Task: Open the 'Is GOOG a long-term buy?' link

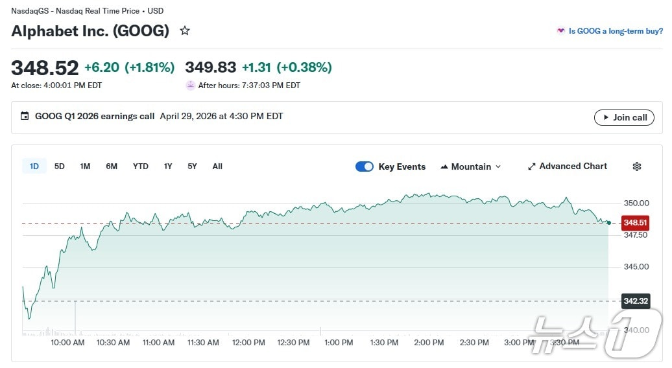Action: click(615, 30)
